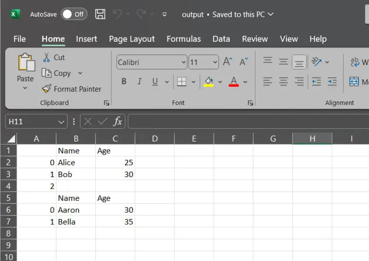The height and width of the screenshot is (261, 369).
Task: Switch to the Data tab
Action: [x=221, y=39]
